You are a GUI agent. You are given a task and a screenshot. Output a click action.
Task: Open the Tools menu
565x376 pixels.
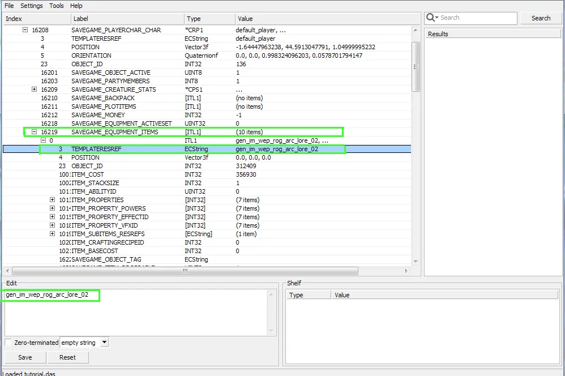[57, 6]
